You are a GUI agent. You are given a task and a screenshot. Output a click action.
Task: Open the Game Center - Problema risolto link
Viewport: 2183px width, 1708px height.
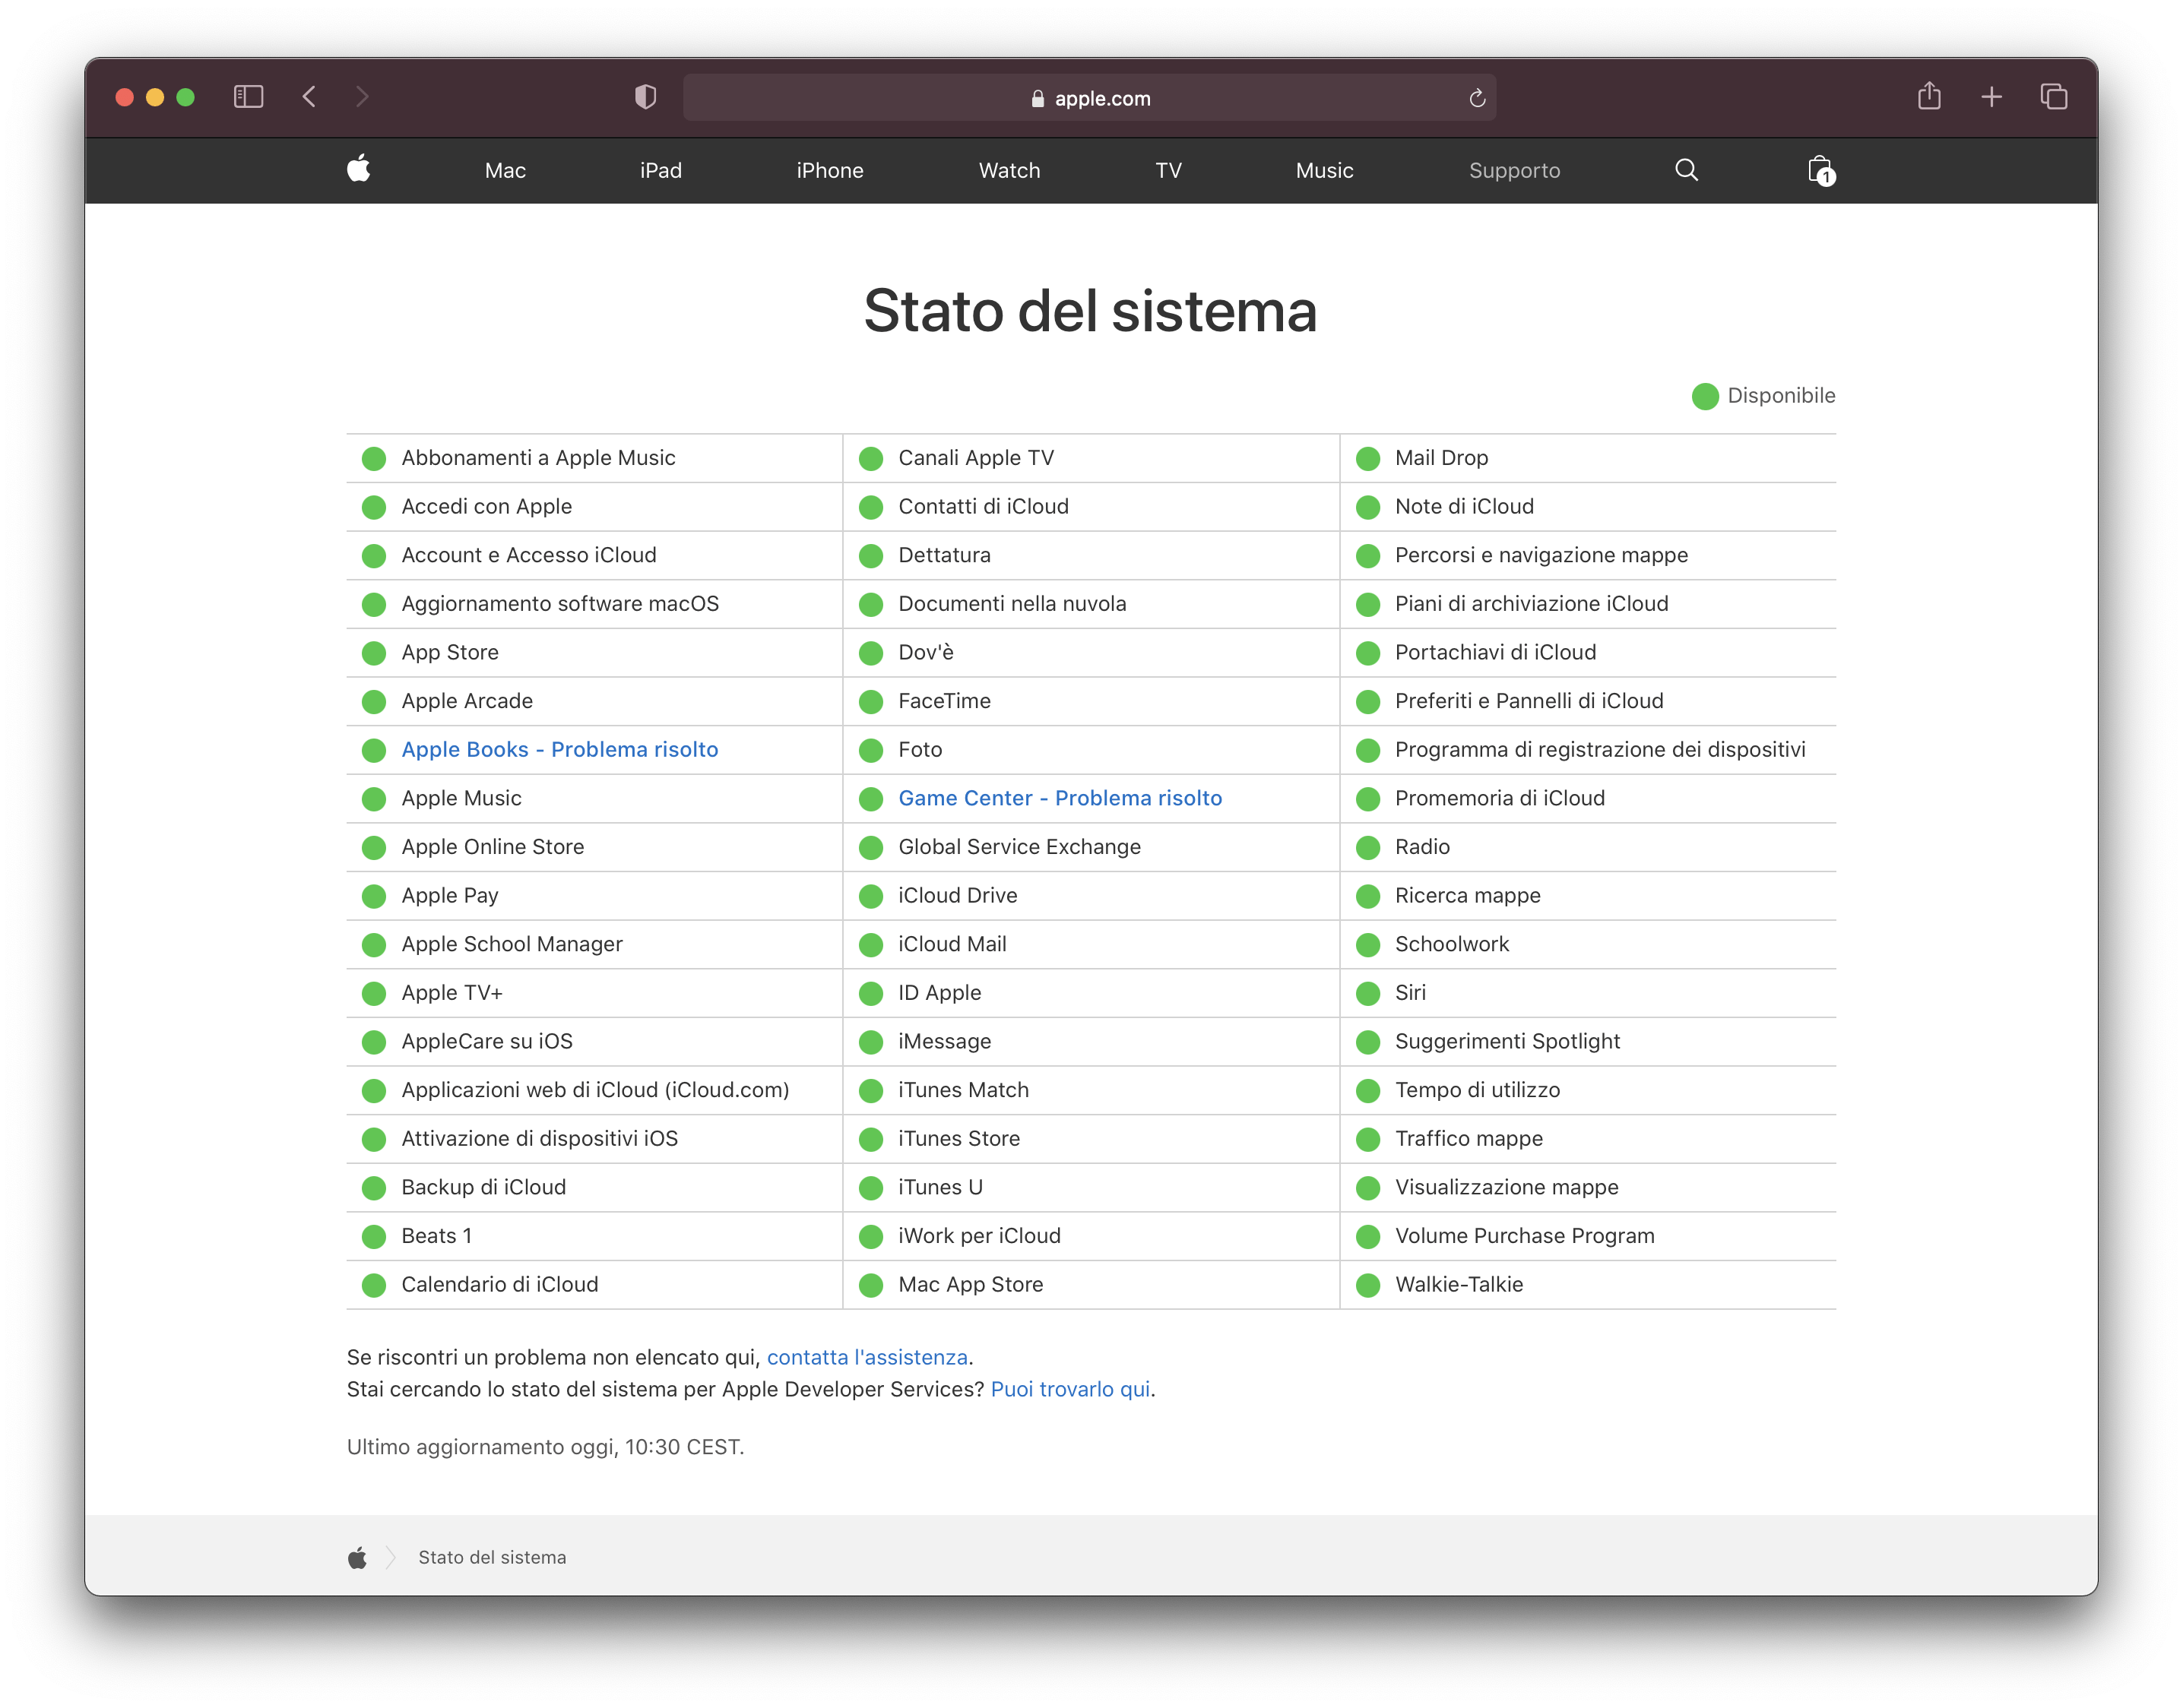pos(1060,798)
